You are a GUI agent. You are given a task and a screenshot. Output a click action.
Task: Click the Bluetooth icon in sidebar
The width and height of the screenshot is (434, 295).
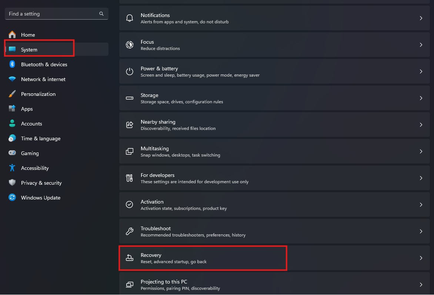(12, 64)
